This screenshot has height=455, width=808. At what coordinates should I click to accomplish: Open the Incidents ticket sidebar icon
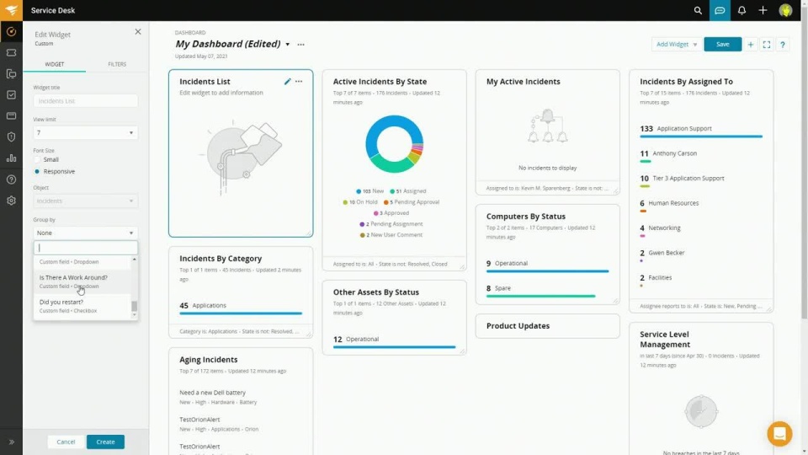(x=11, y=52)
